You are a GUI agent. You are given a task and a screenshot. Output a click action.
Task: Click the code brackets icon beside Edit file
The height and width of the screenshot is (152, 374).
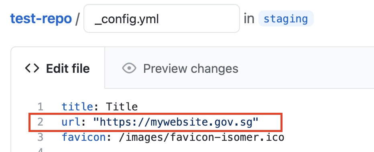[32, 68]
